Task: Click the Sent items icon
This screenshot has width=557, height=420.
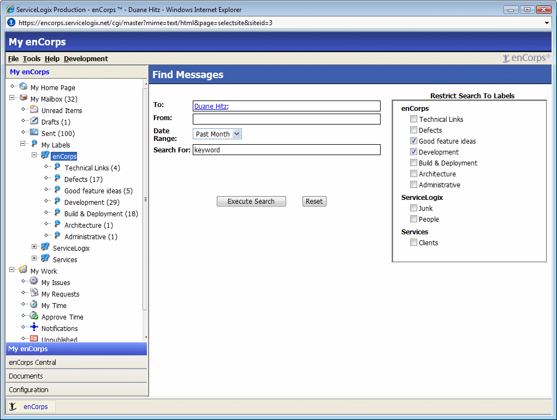Action: pyautogui.click(x=34, y=132)
